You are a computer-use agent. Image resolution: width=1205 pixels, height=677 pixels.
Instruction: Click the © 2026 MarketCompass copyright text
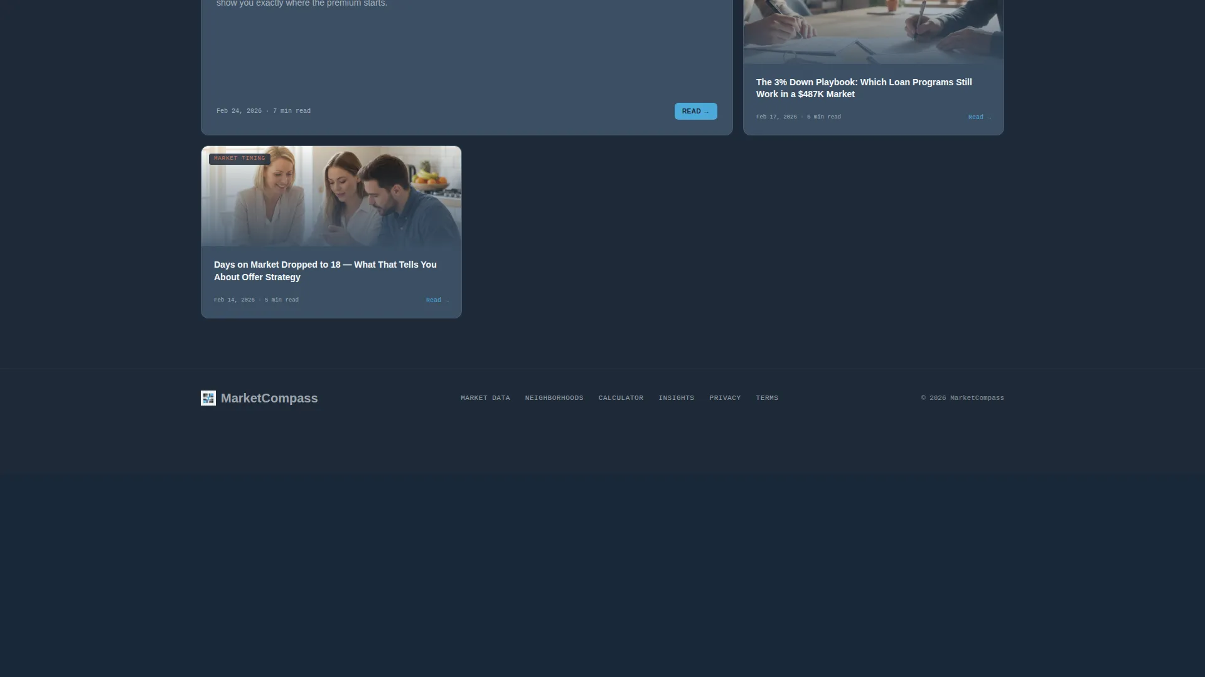tap(962, 398)
